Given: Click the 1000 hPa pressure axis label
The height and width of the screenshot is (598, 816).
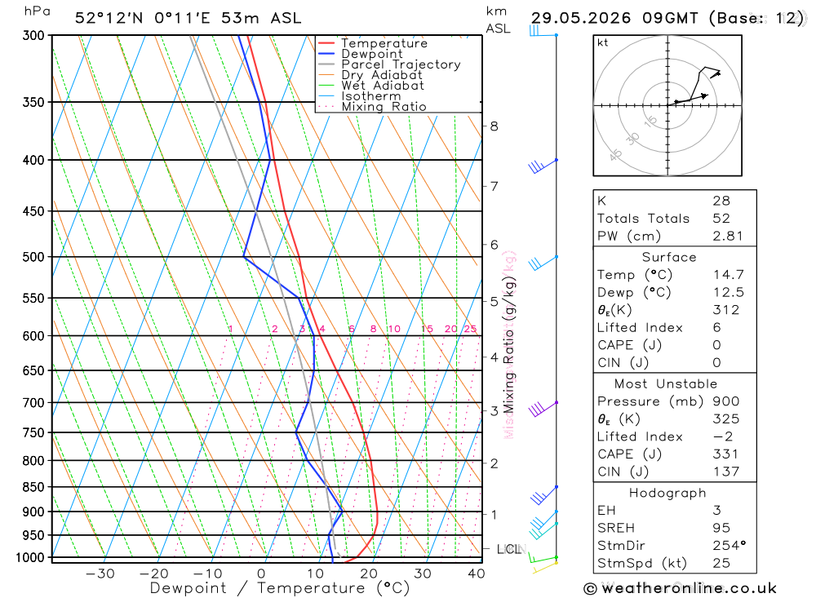Looking at the screenshot, I should [30, 558].
